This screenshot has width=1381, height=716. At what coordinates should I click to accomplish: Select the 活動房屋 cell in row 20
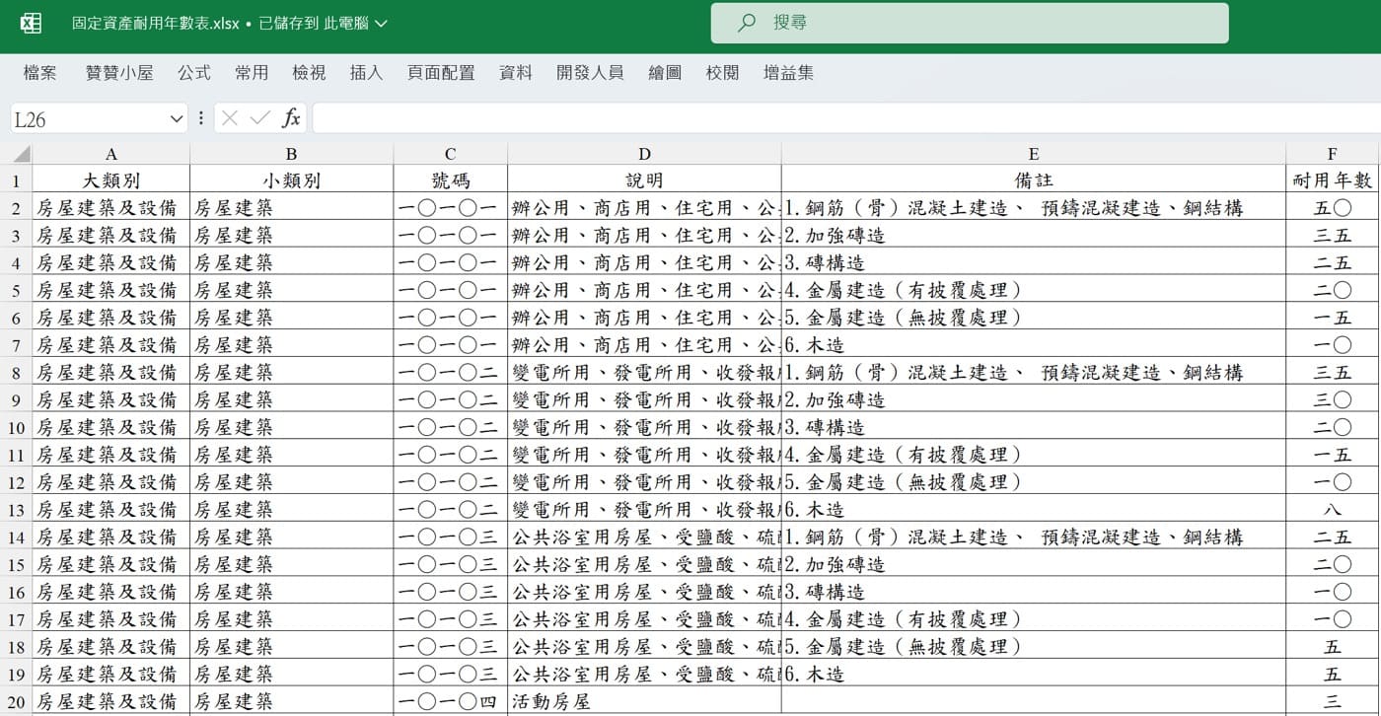(x=645, y=702)
